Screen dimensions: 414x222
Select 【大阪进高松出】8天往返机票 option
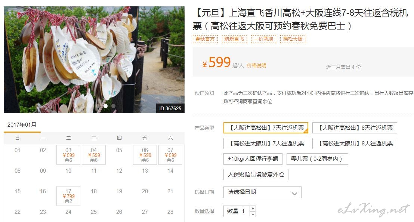[355, 128]
